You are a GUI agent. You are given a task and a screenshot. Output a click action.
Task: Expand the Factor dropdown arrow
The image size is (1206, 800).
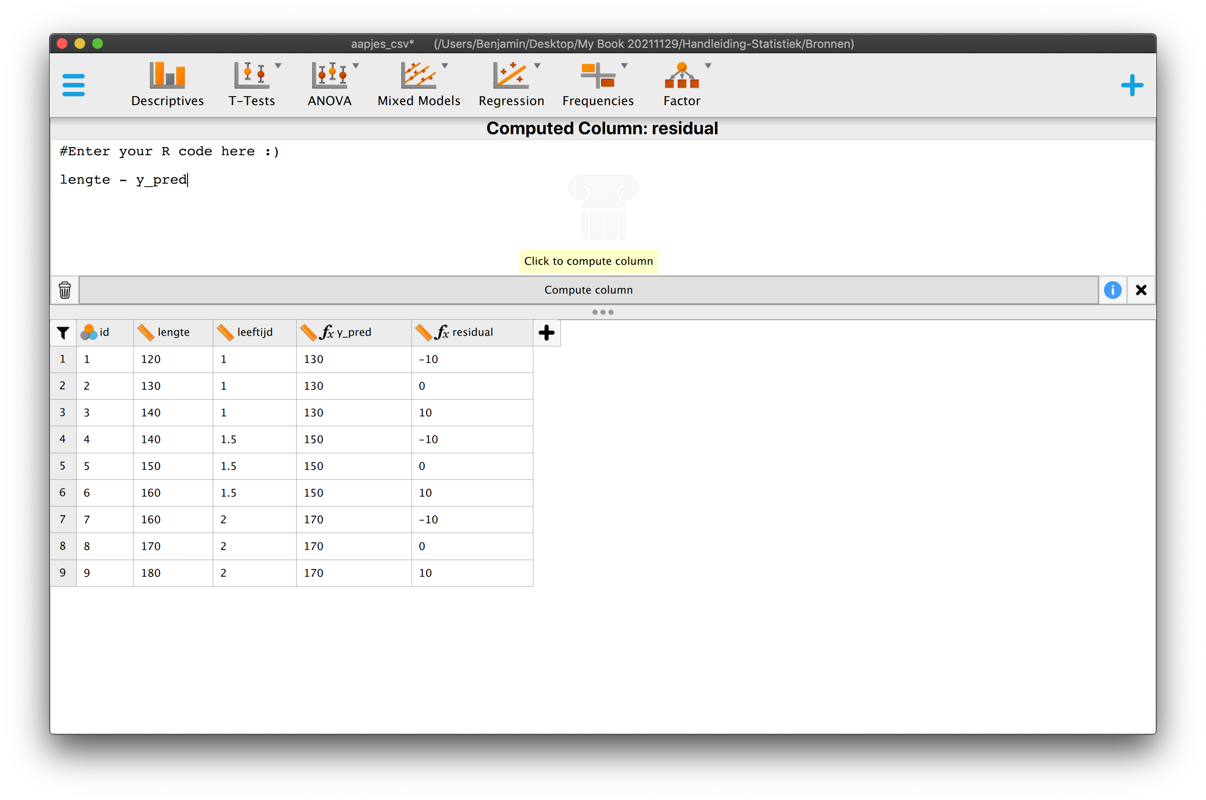click(708, 65)
